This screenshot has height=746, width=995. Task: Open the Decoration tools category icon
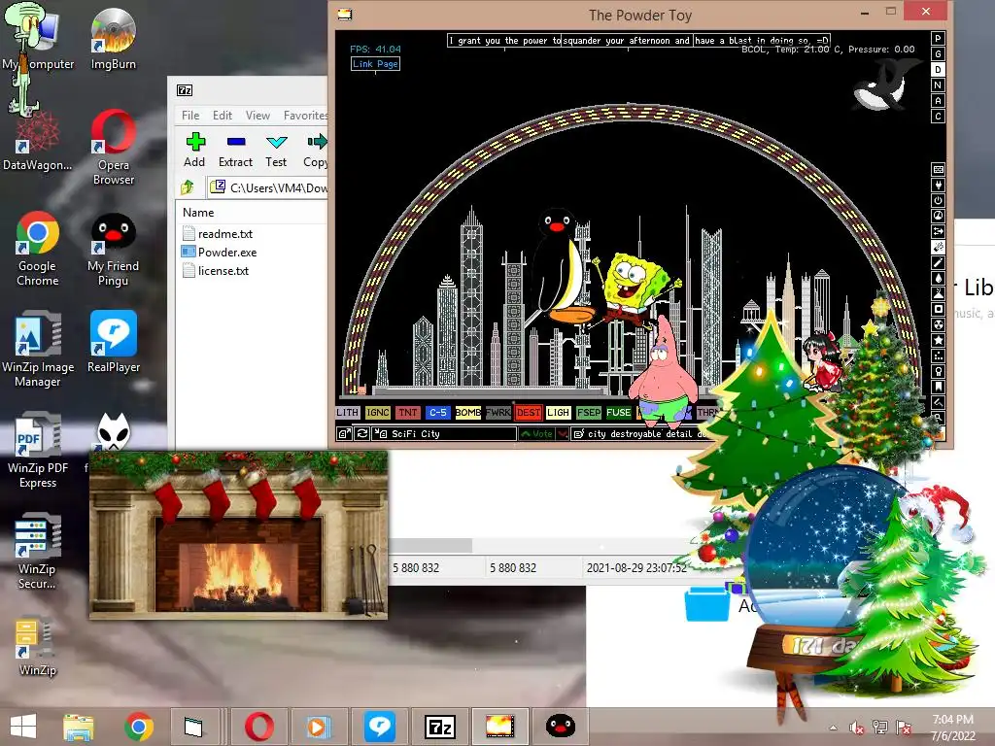tap(938, 402)
